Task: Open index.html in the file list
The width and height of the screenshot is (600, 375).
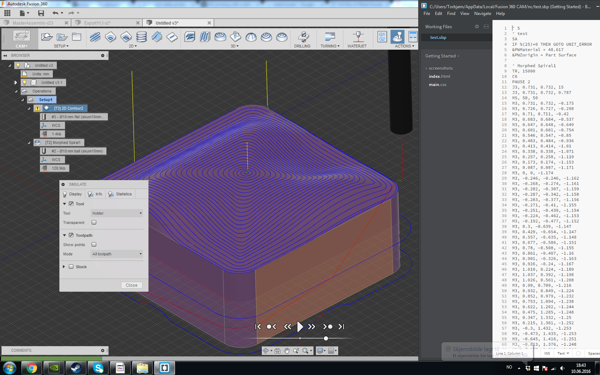Action: point(439,76)
